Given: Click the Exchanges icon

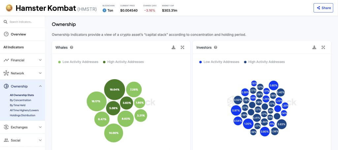Looking at the screenshot, I should 6,127.
